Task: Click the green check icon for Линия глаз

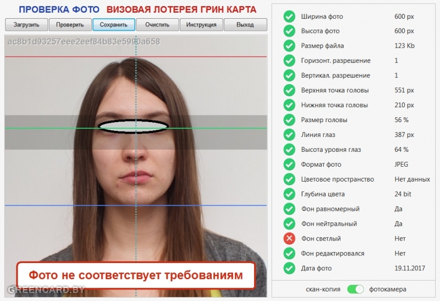Action: pyautogui.click(x=289, y=135)
